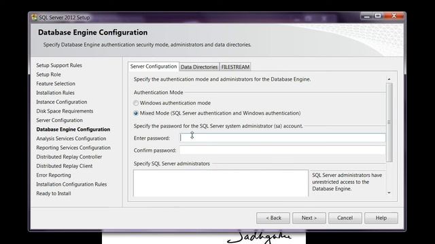This screenshot has width=435, height=244.
Task: Click the Server Configuration step in sidebar
Action: (59, 120)
